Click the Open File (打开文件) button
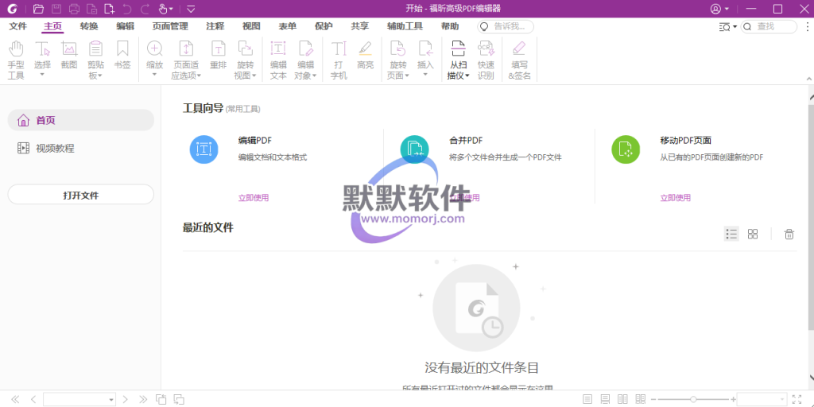Screen dimensions: 814x407 click(x=80, y=195)
